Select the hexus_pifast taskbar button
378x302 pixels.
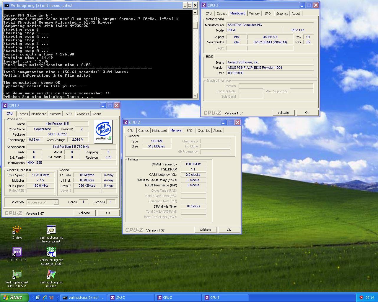83,298
